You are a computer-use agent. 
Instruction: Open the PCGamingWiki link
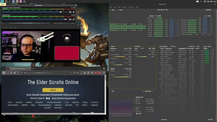pyautogui.click(x=57, y=95)
